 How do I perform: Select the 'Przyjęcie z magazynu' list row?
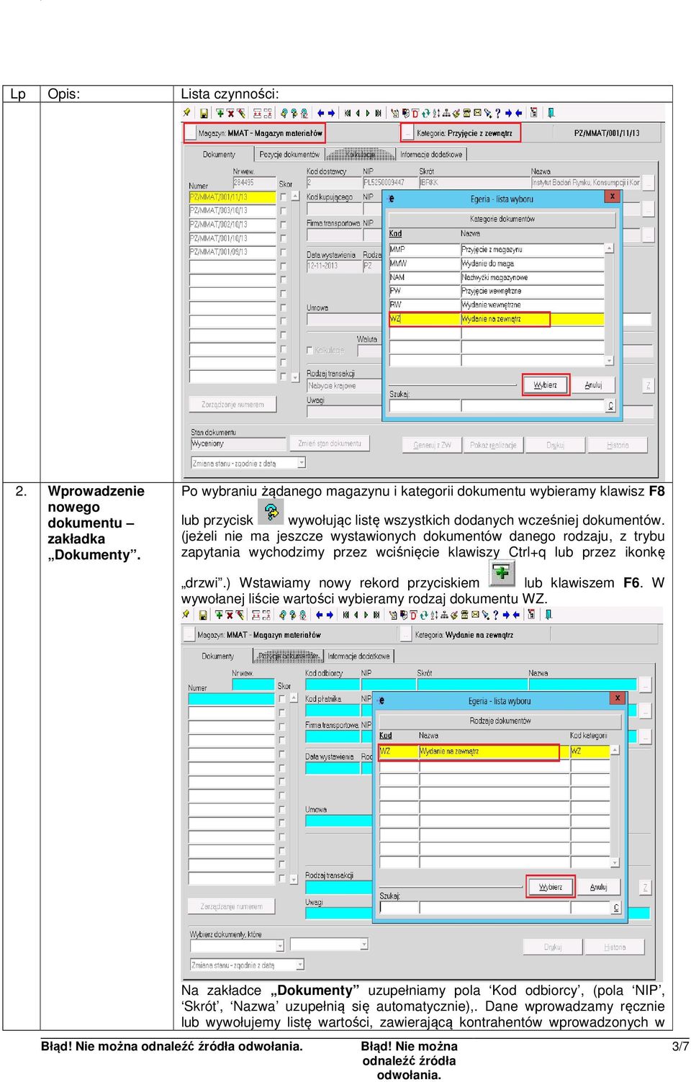point(497,250)
